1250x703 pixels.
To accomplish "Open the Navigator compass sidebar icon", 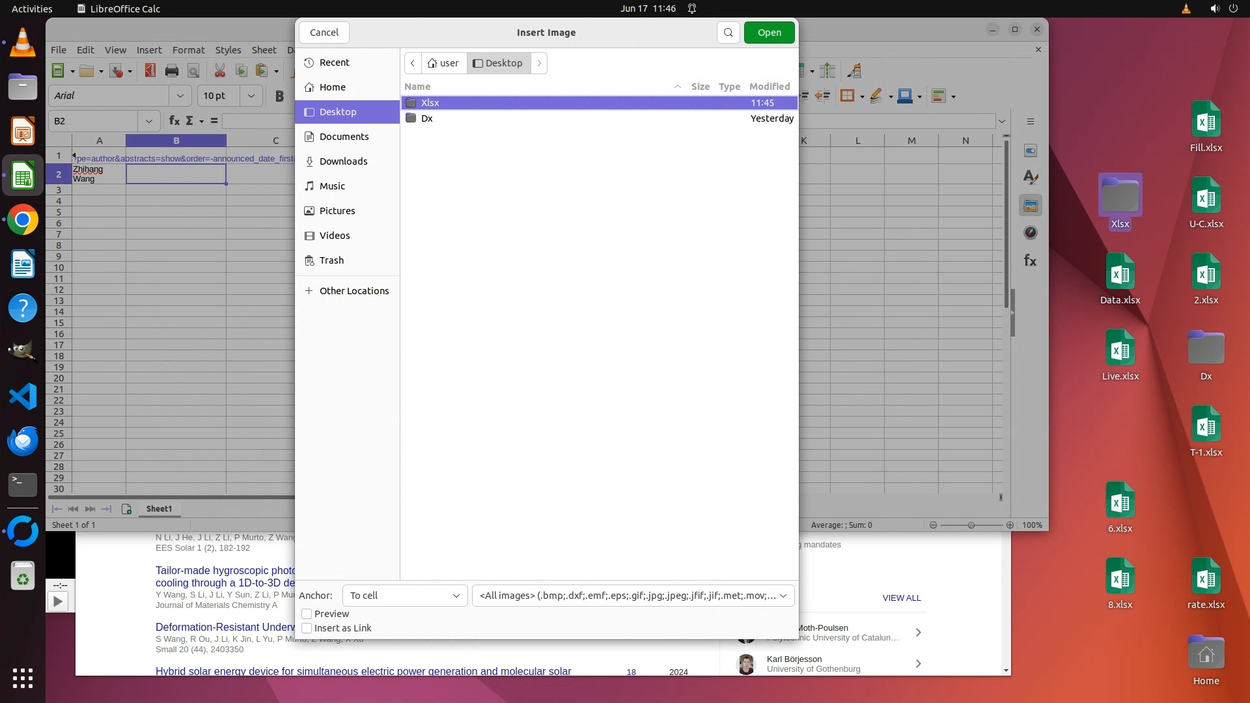I will [1030, 233].
